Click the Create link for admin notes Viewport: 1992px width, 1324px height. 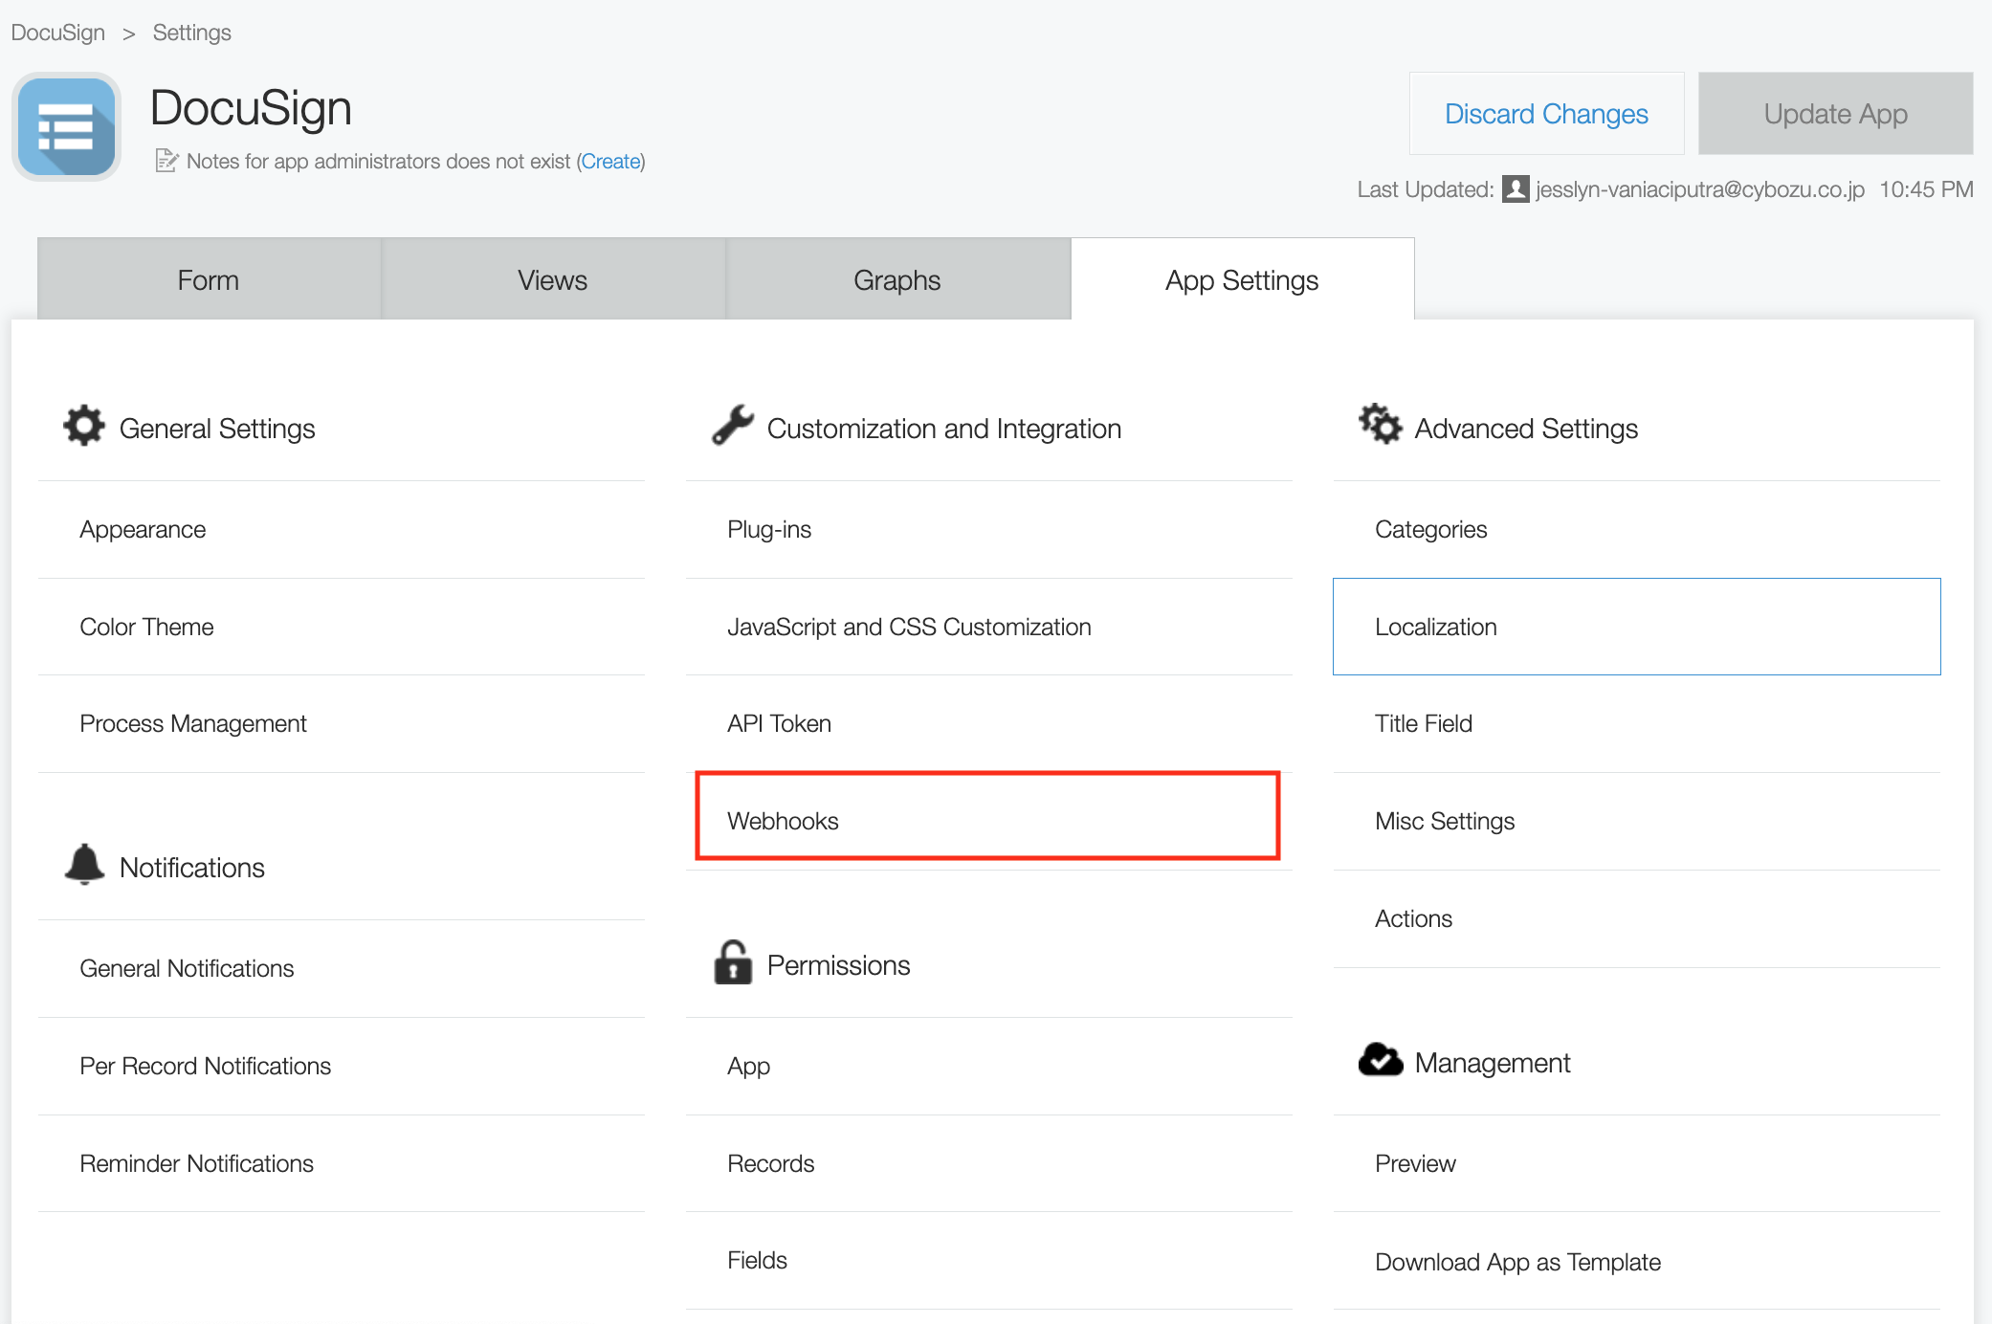coord(610,161)
